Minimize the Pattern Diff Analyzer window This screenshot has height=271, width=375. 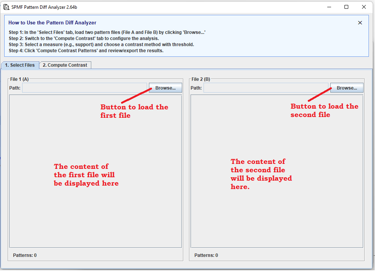(329, 7)
